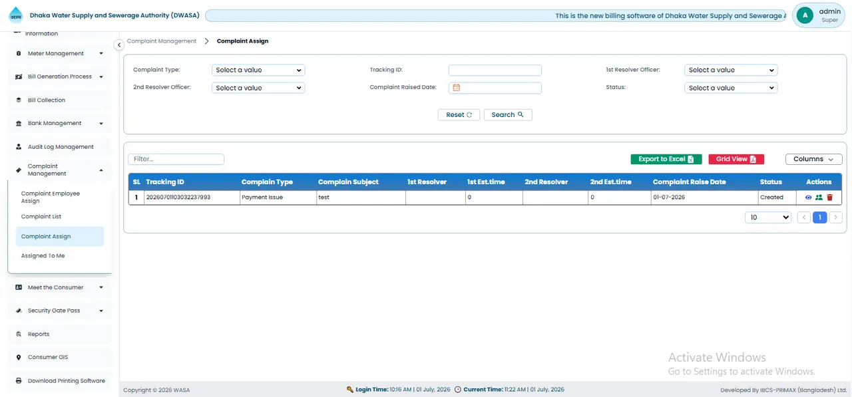
Task: Click the Security Gate Pass icon
Action: [x=19, y=311]
